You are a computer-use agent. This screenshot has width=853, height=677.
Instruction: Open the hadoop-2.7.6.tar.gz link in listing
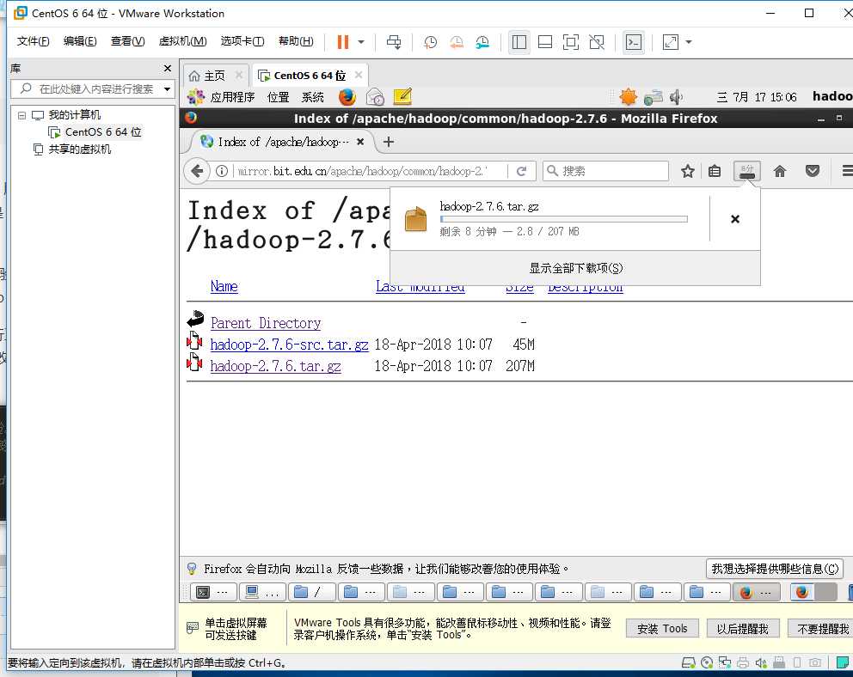(x=276, y=366)
